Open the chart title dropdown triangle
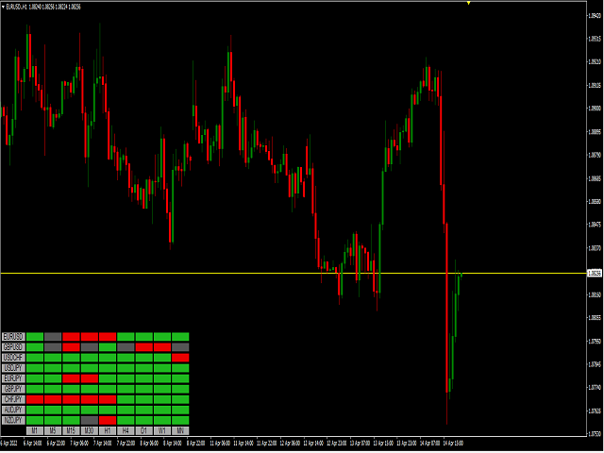 pyautogui.click(x=4, y=7)
